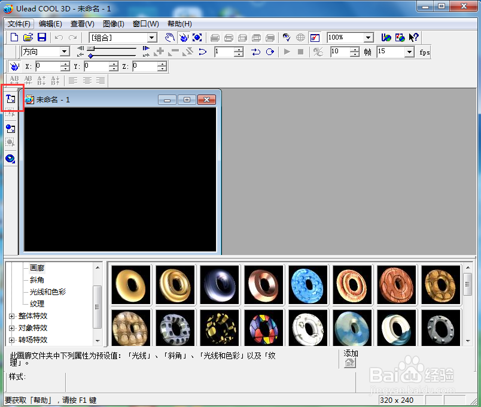
Task: Open the 编辑(E) menu
Action: (x=50, y=23)
